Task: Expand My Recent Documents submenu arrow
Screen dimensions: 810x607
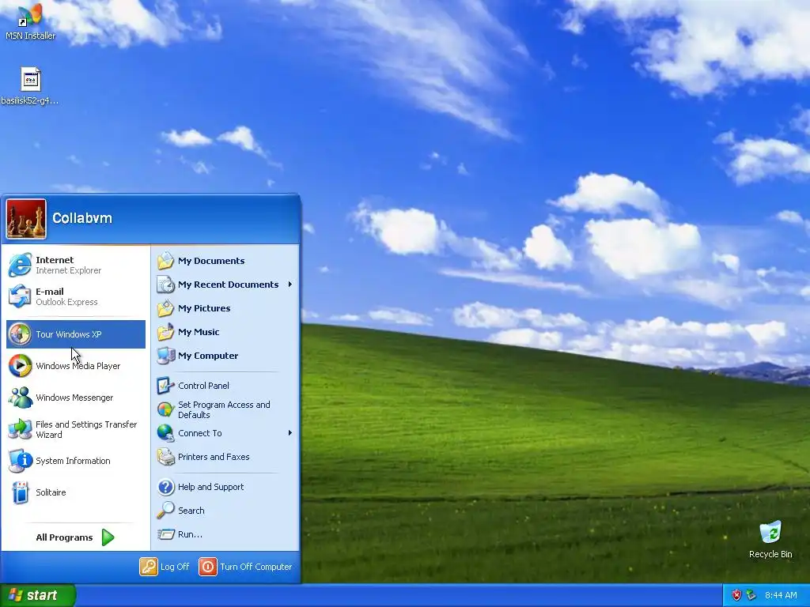Action: [x=290, y=285]
